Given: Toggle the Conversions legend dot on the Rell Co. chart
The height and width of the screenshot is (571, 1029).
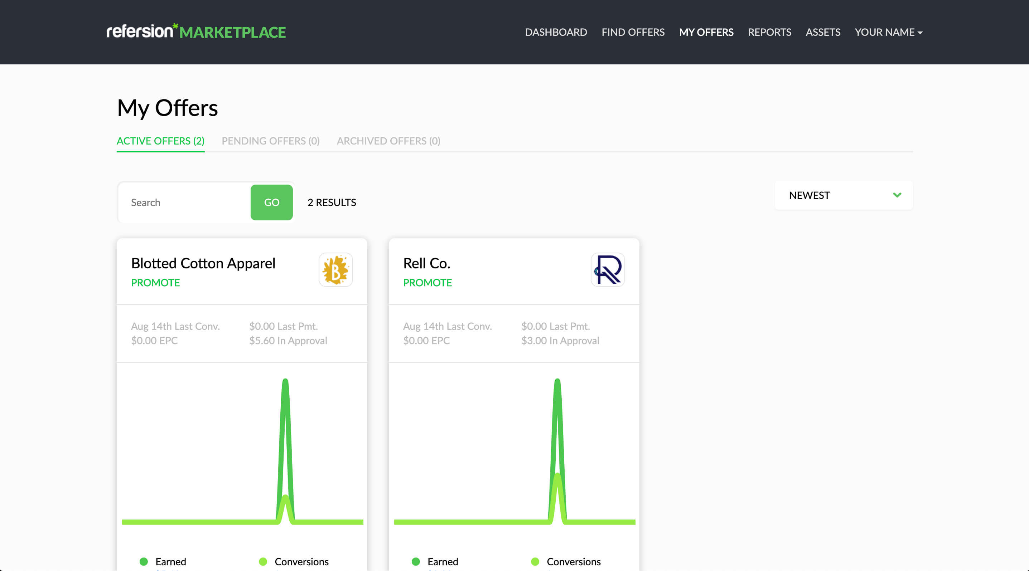Looking at the screenshot, I should pos(535,561).
